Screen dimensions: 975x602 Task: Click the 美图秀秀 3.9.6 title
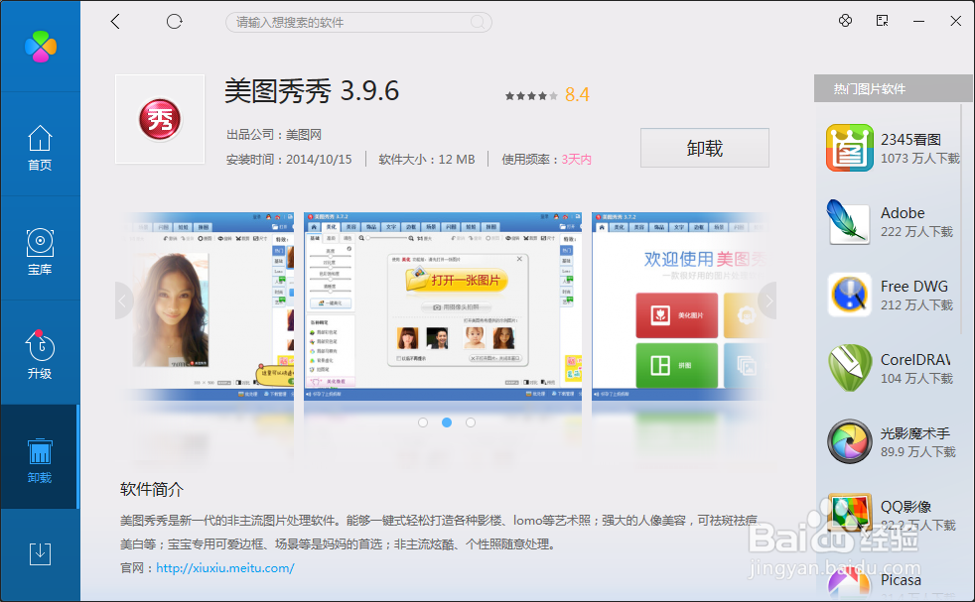(312, 90)
